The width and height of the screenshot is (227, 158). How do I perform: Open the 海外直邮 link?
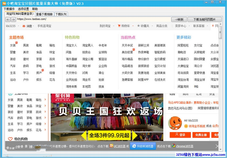(x=71, y=59)
